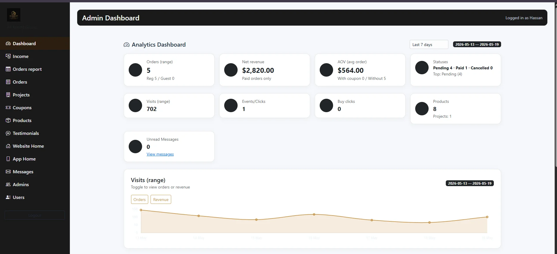Click the page vertical scrollbar
557x254 pixels.
tap(556, 87)
